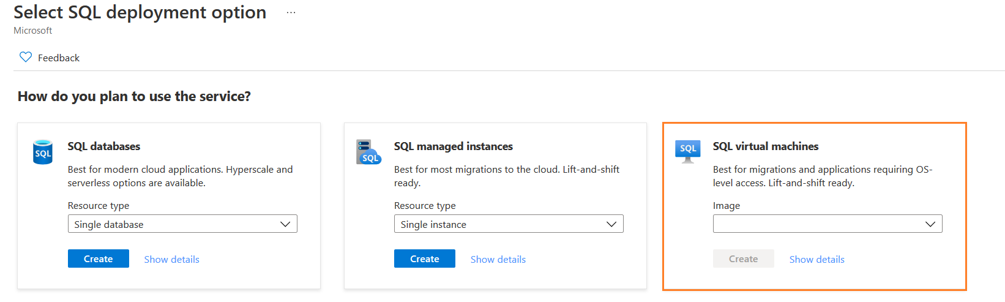
Task: Expand the Single database resource type dropdown
Action: point(182,224)
